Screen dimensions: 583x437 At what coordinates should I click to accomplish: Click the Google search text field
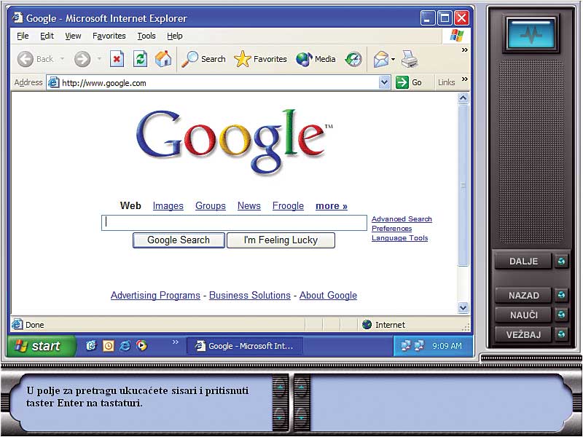click(234, 222)
